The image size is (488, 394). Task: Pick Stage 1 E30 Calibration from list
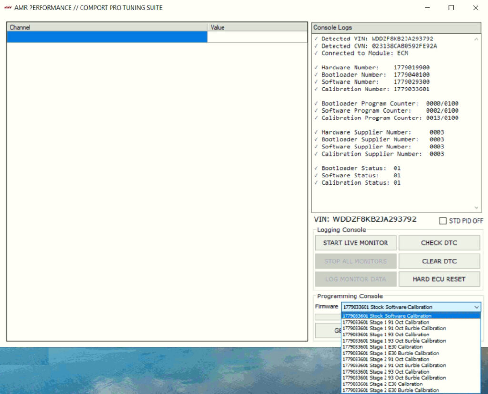pos(382,347)
